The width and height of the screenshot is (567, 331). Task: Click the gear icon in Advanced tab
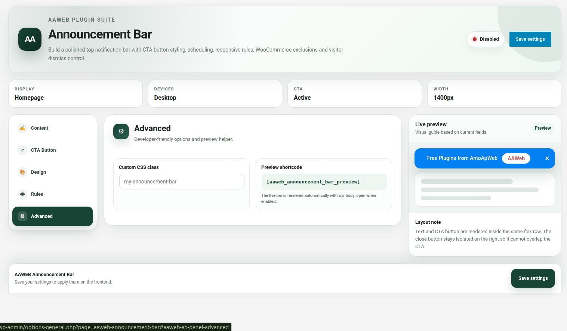click(22, 216)
